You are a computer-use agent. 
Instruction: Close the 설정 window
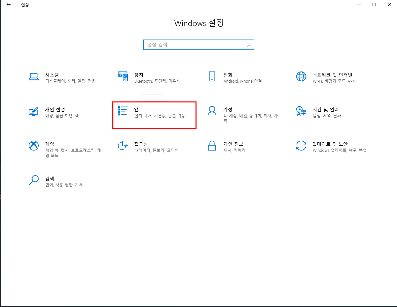(x=389, y=5)
